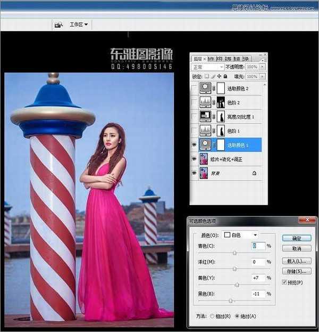Viewport: 319px width, 332px height.
Task: Open the 颜色(O) color dropdown showing 白色
Action: [x=241, y=234]
